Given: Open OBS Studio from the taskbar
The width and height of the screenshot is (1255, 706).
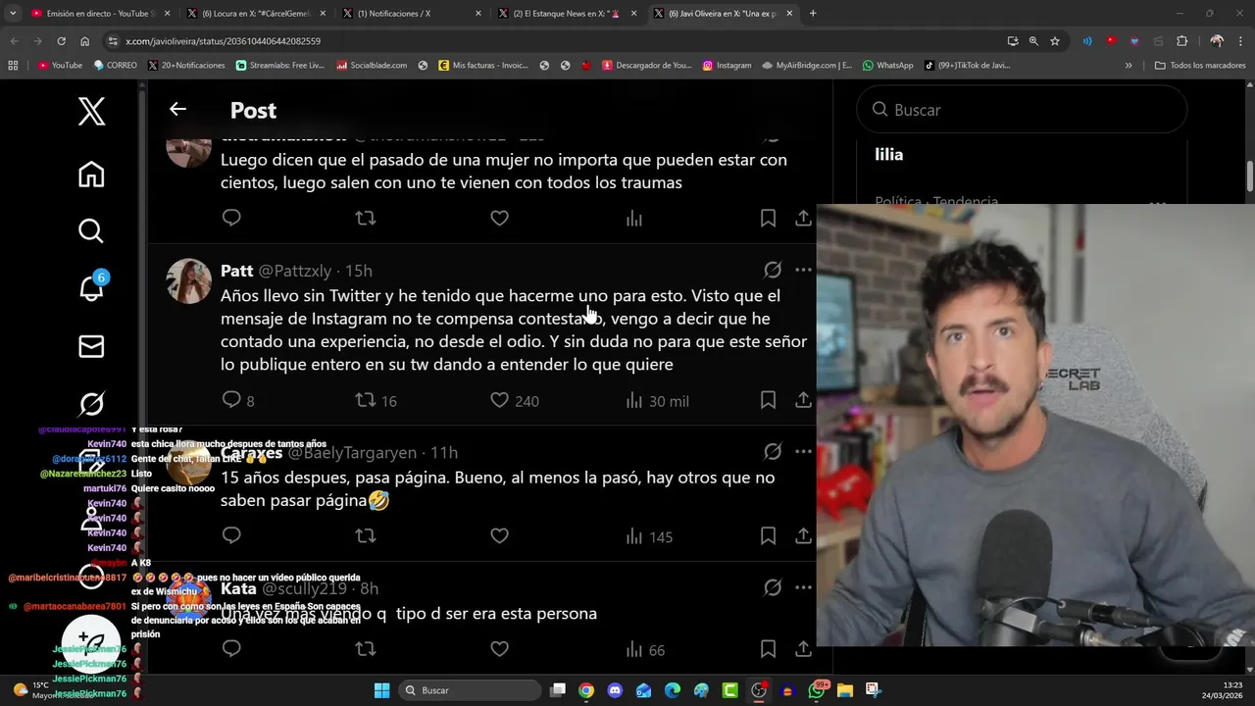Looking at the screenshot, I should point(759,690).
